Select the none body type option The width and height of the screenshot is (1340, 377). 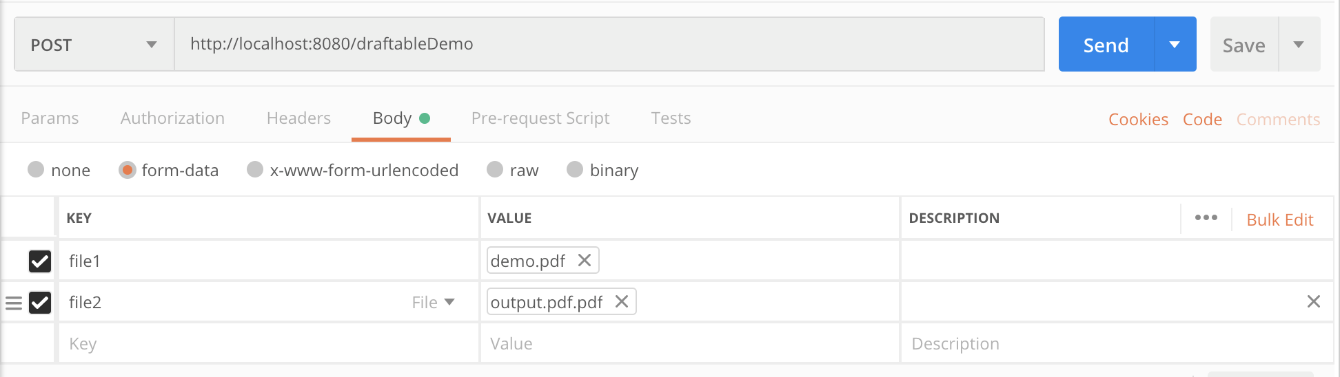pyautogui.click(x=36, y=170)
